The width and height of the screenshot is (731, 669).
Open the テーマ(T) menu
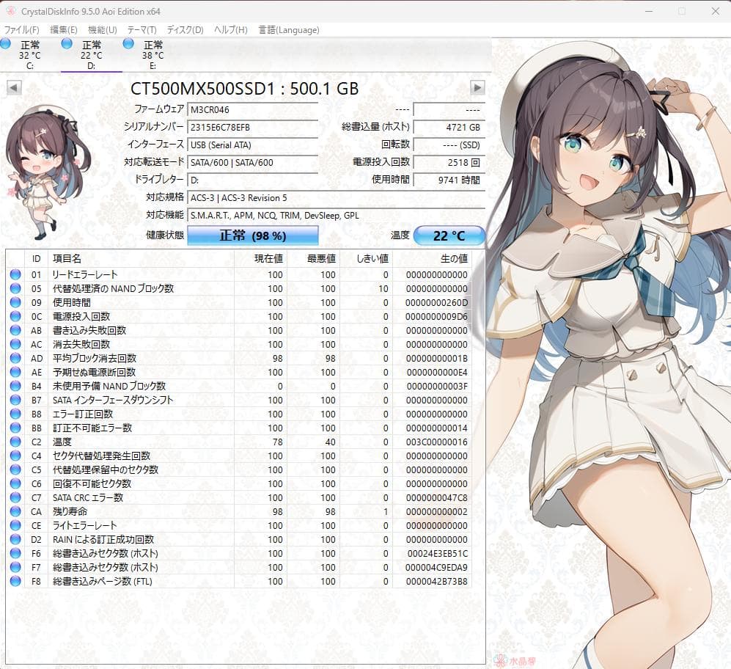pyautogui.click(x=142, y=30)
